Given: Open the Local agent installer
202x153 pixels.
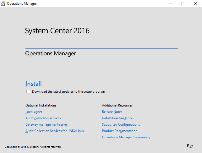Looking at the screenshot, I should [x=34, y=112].
